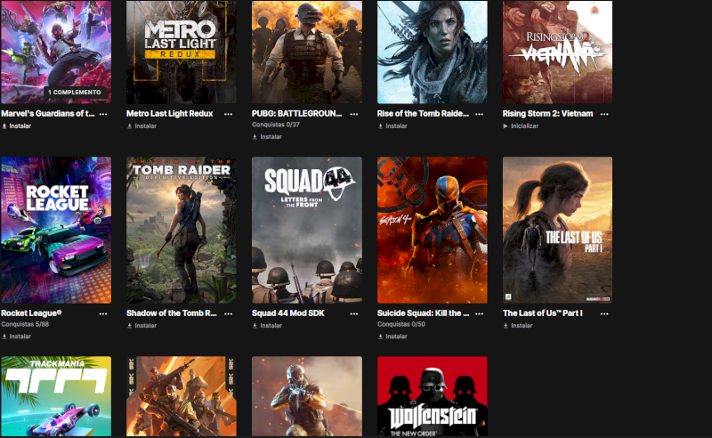Click Instalar under Shadow of the Tomb Raider
712x438 pixels.
pyautogui.click(x=142, y=325)
